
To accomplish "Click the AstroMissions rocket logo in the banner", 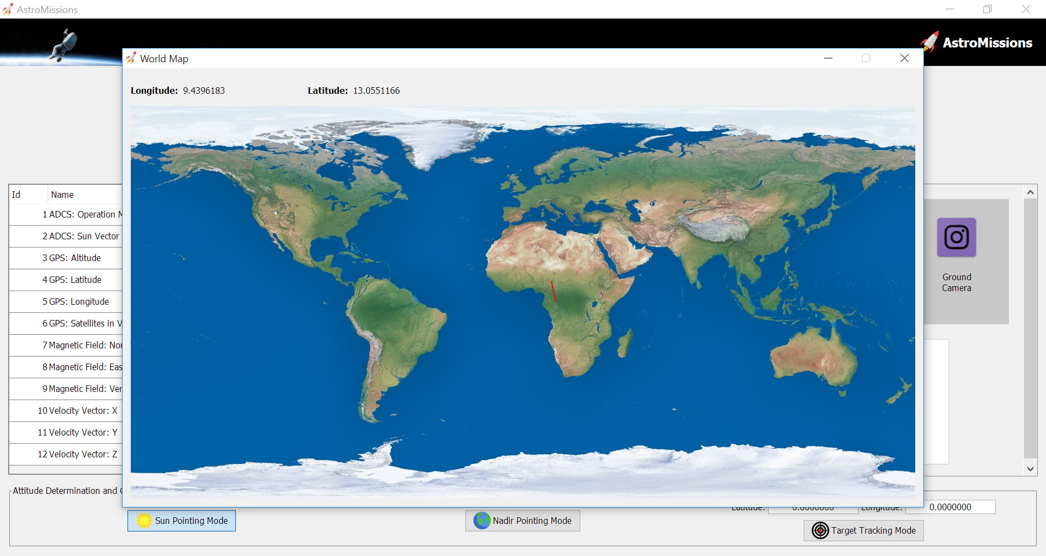I will click(929, 42).
